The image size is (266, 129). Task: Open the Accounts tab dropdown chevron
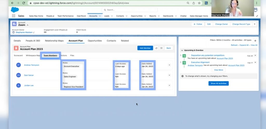click(x=100, y=16)
